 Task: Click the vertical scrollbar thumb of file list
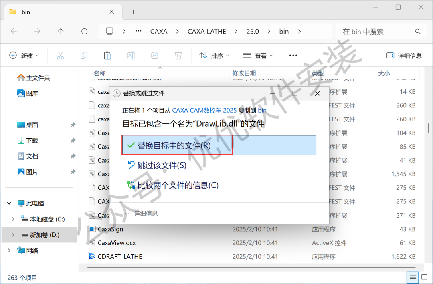click(428, 128)
